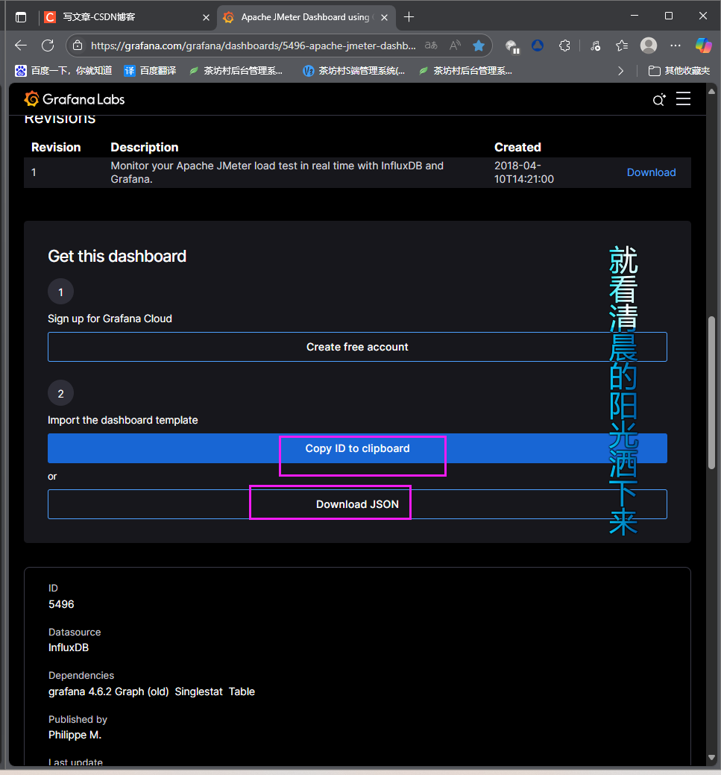
Task: Click the scrollbar up arrow
Action: point(711,92)
